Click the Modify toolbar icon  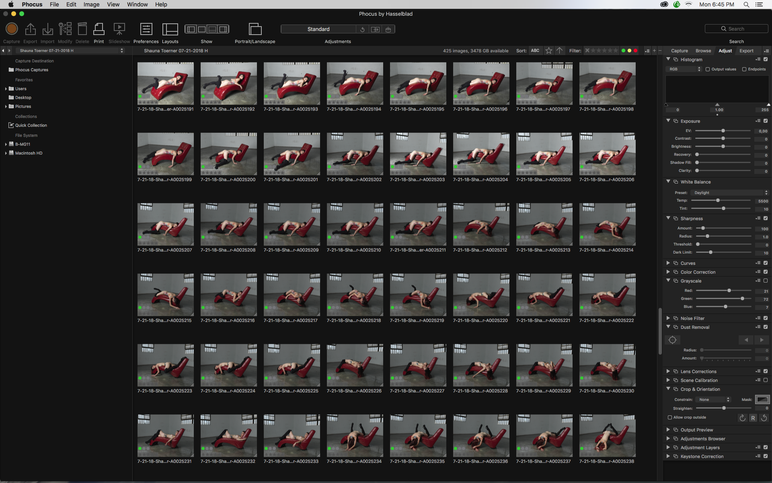pyautogui.click(x=65, y=29)
